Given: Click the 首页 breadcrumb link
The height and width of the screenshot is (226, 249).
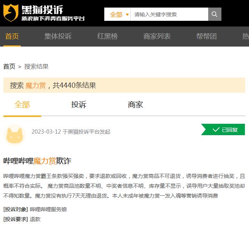Looking at the screenshot, I should 9,66.
